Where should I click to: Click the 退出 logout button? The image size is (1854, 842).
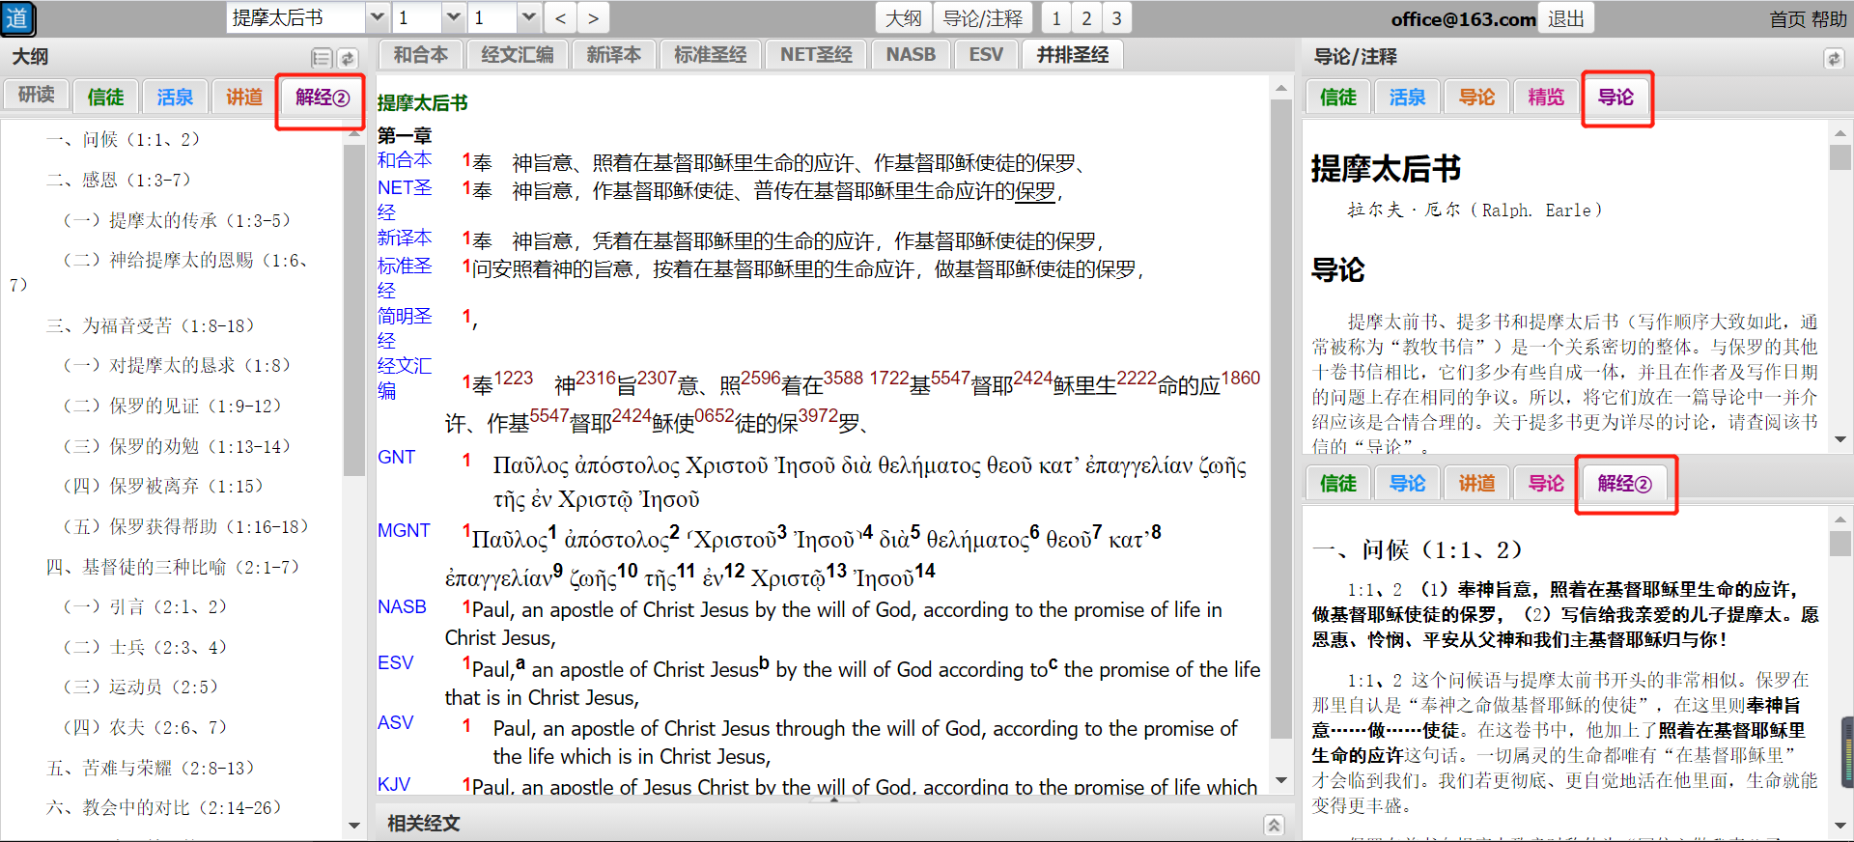point(1565,18)
